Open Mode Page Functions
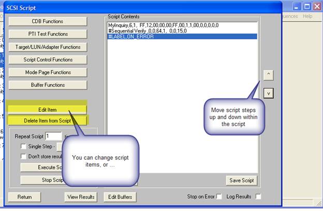The width and height of the screenshot is (323, 211). 47,72
